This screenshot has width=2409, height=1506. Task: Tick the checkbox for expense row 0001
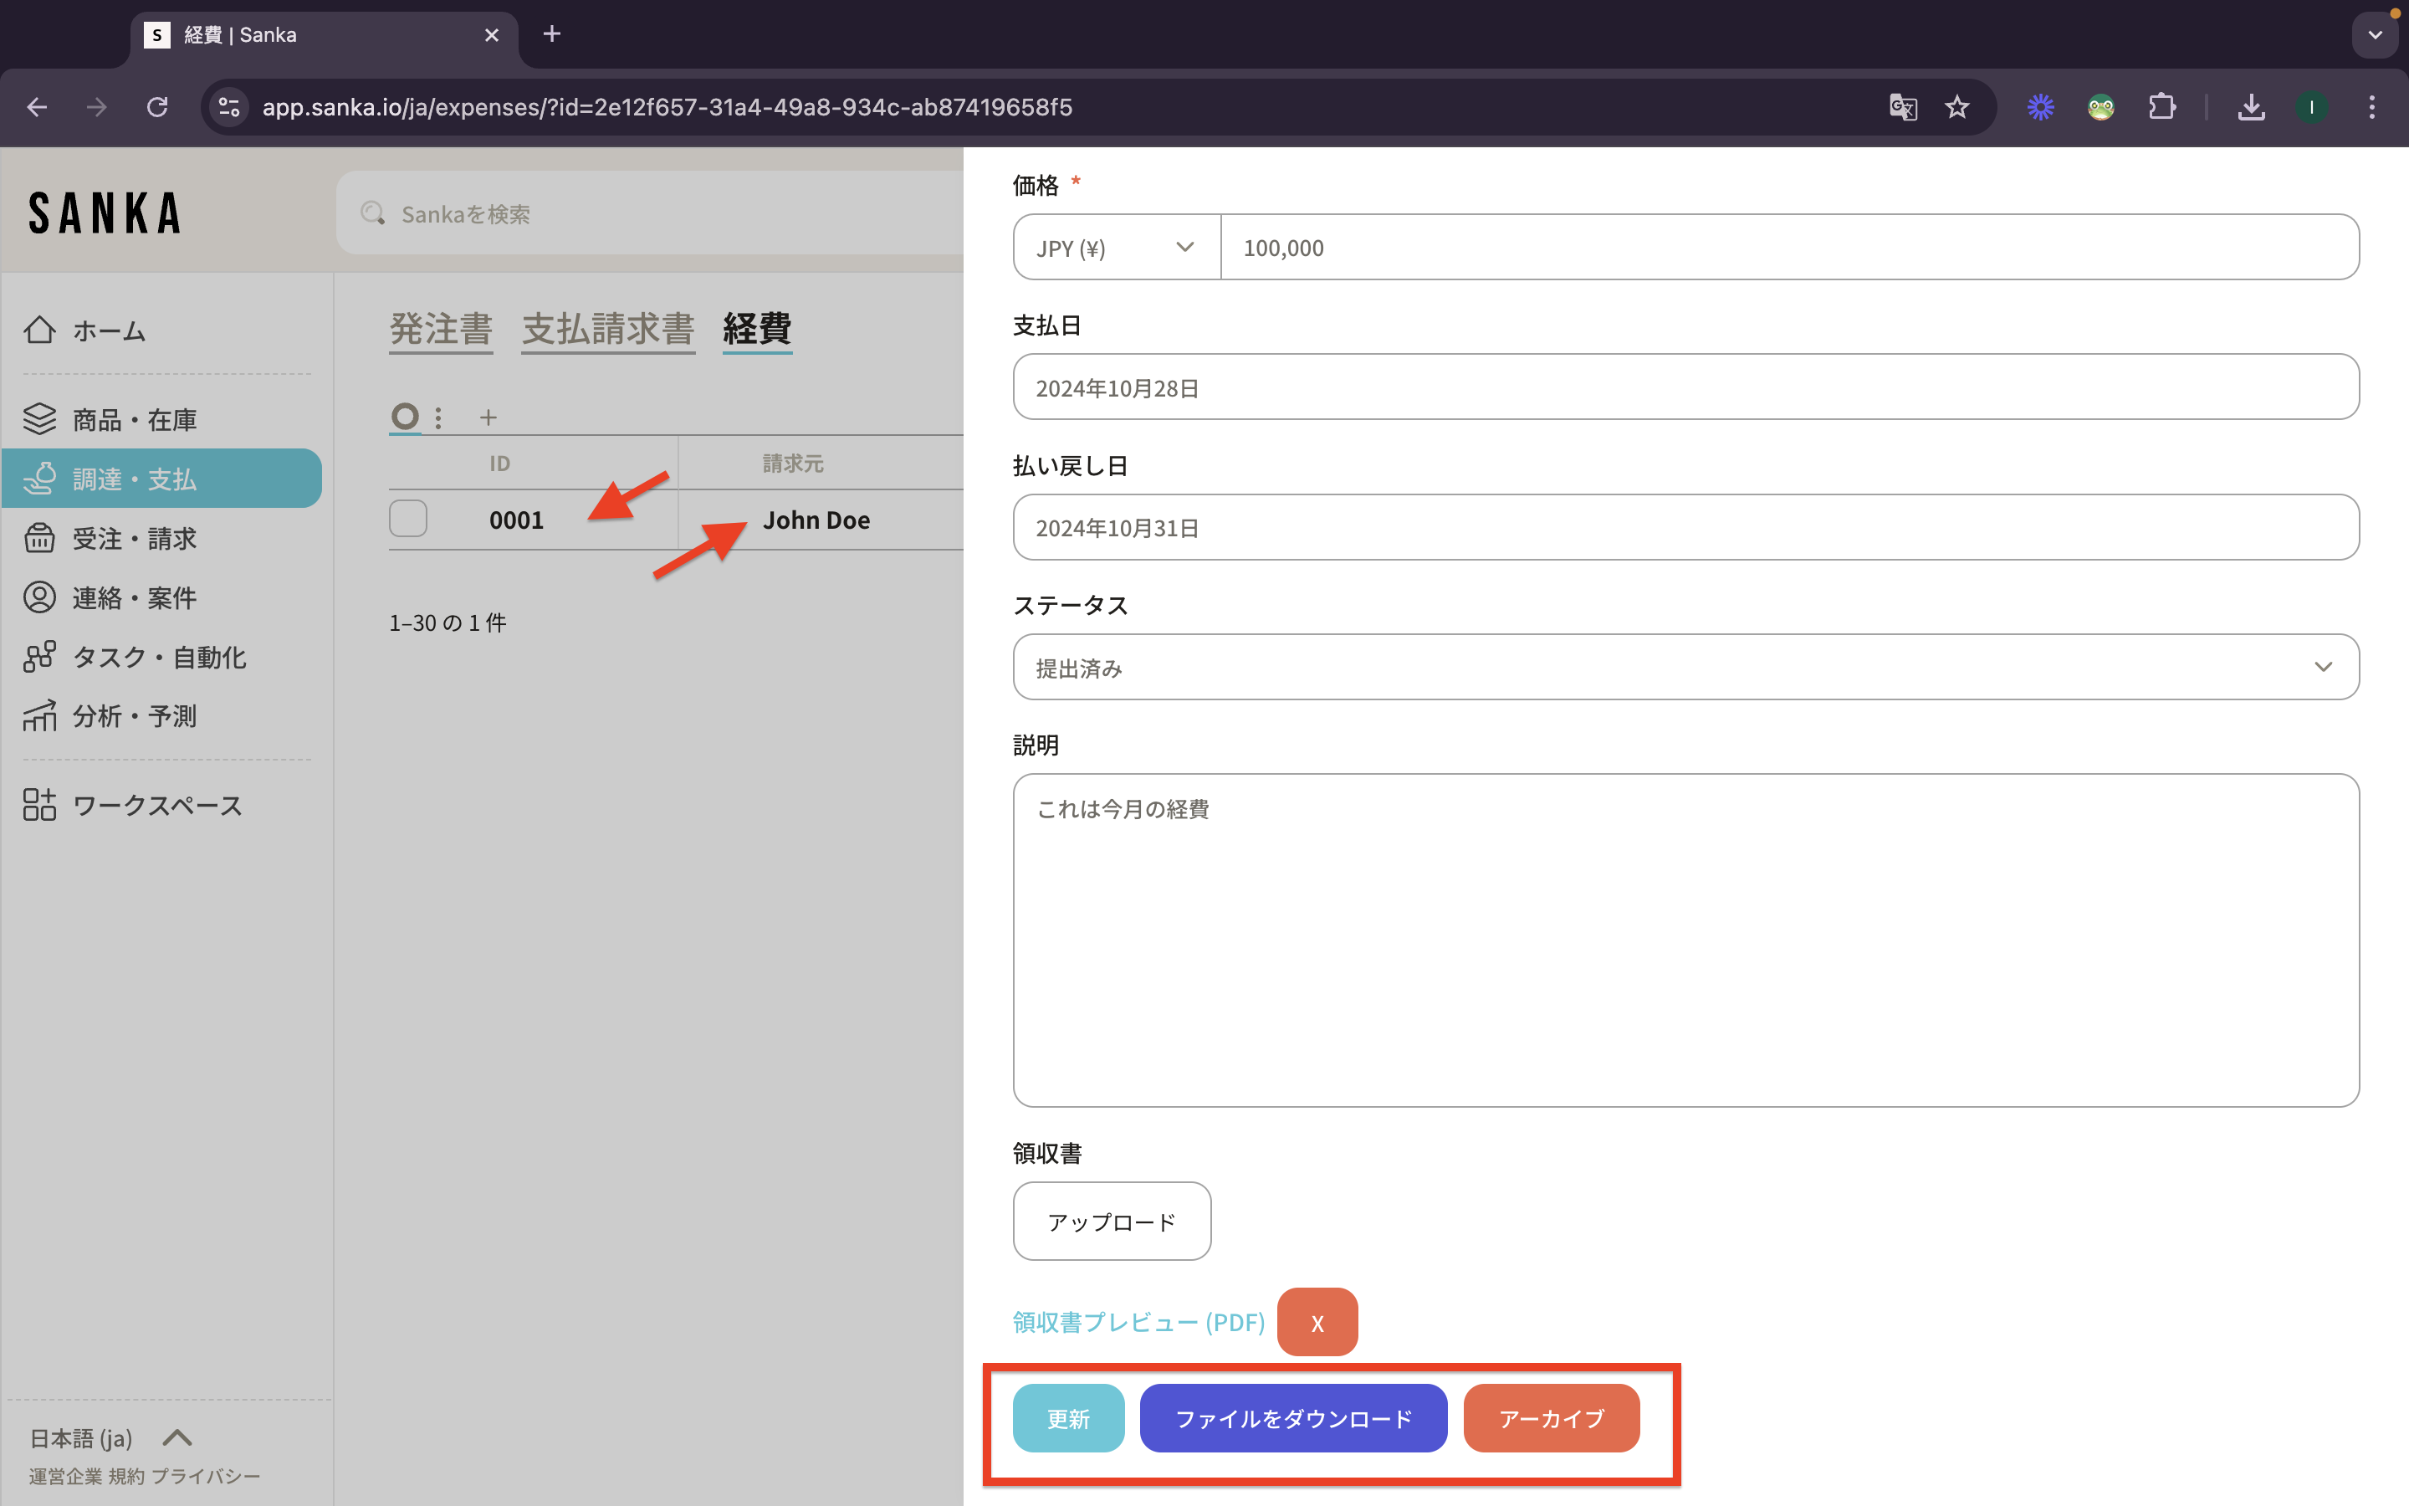click(x=408, y=519)
